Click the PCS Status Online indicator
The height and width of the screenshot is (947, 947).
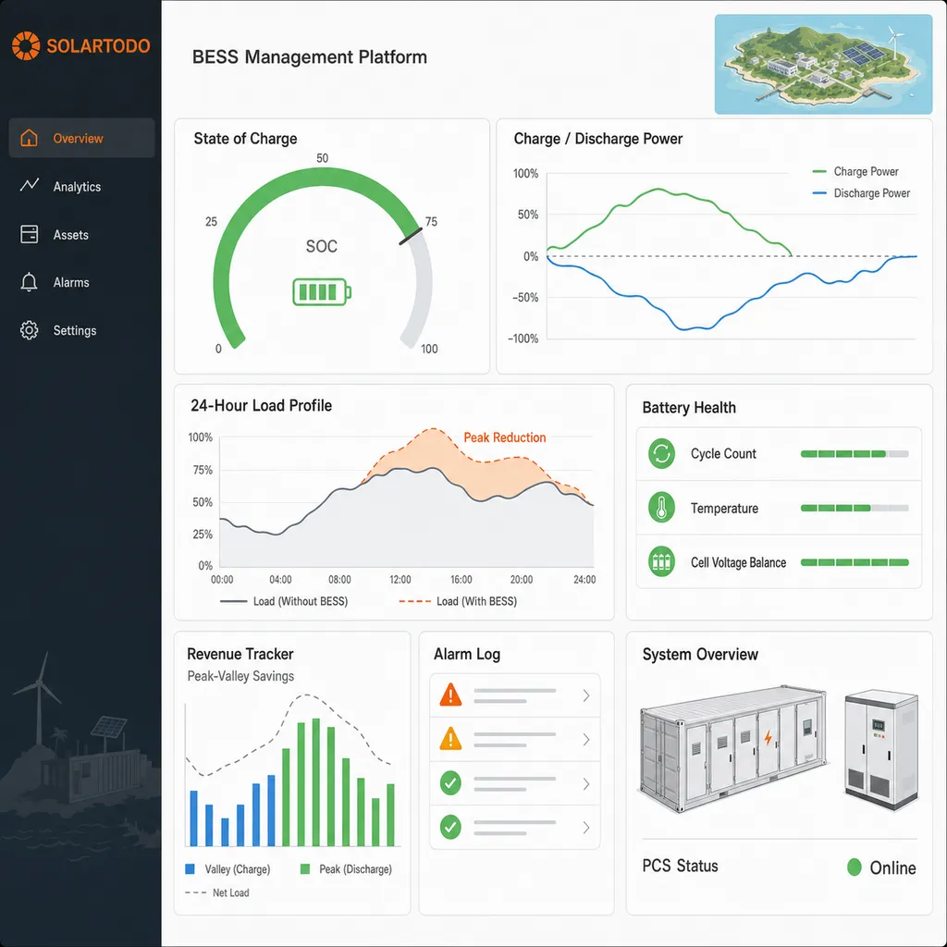[x=881, y=867]
